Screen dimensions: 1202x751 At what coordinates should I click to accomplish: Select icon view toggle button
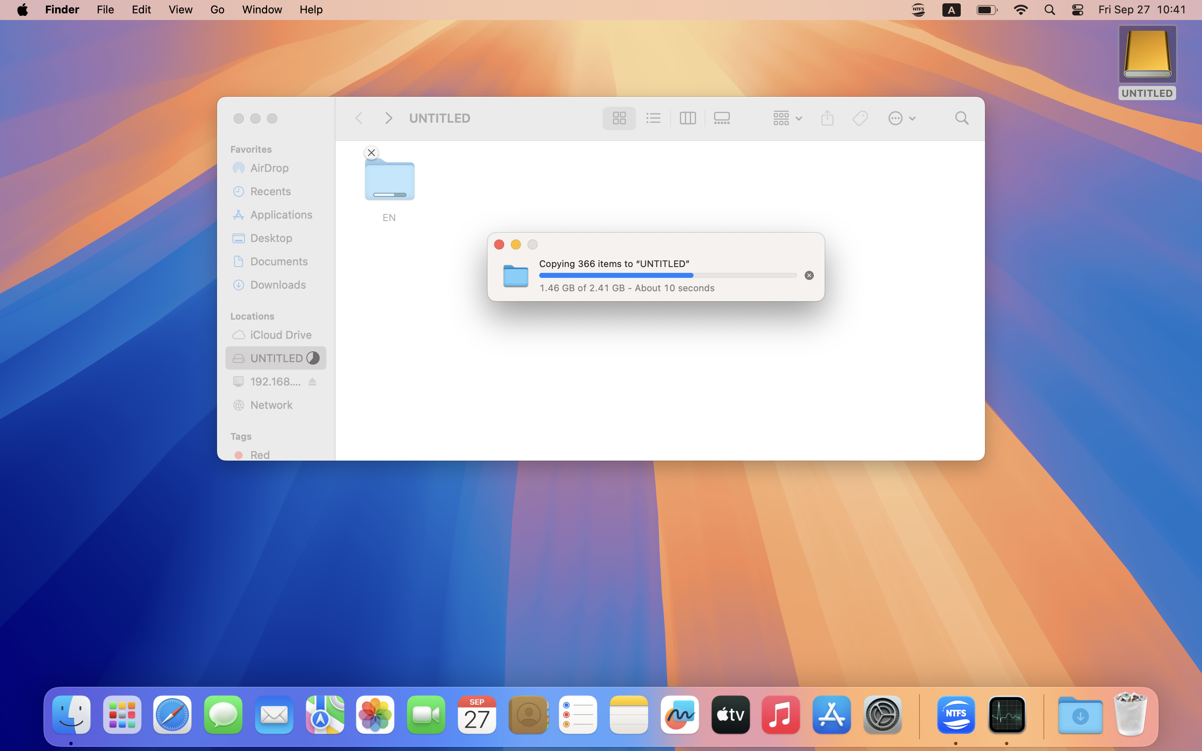(x=619, y=118)
